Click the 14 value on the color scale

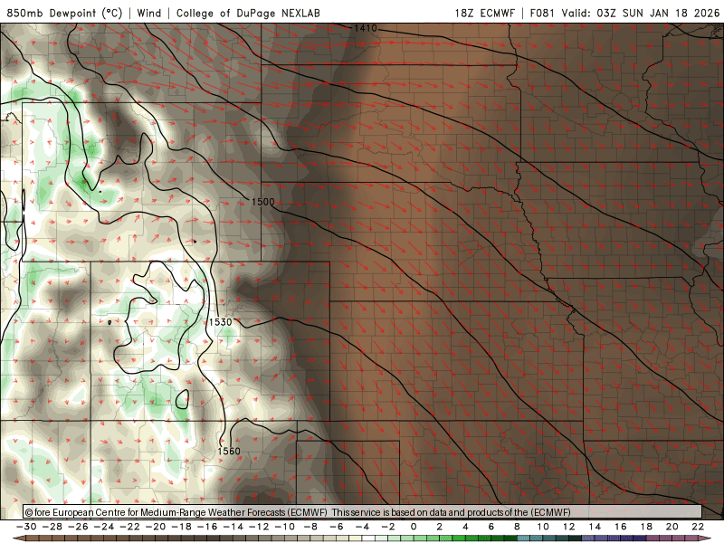click(x=595, y=527)
